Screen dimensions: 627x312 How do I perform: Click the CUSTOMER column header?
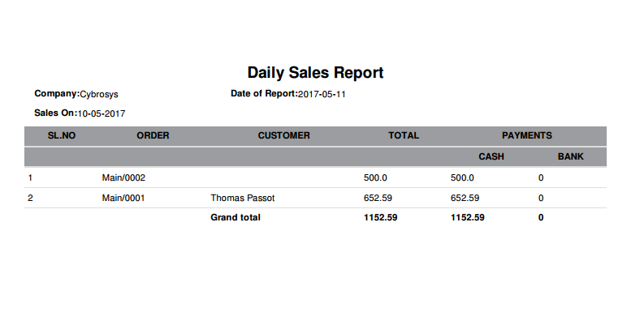pyautogui.click(x=284, y=135)
